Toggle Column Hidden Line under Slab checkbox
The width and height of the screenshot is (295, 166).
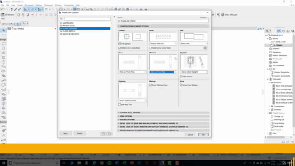point(120,48)
